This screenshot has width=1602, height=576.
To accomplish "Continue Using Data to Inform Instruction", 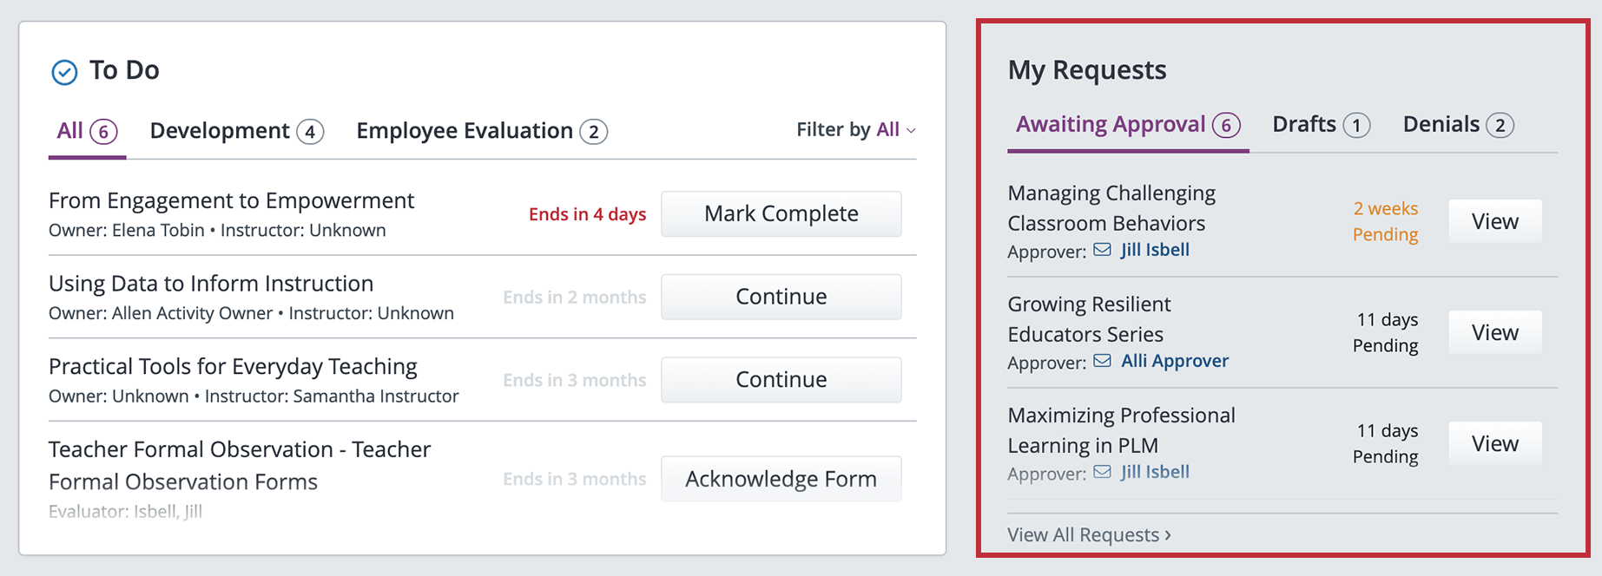I will pyautogui.click(x=781, y=297).
